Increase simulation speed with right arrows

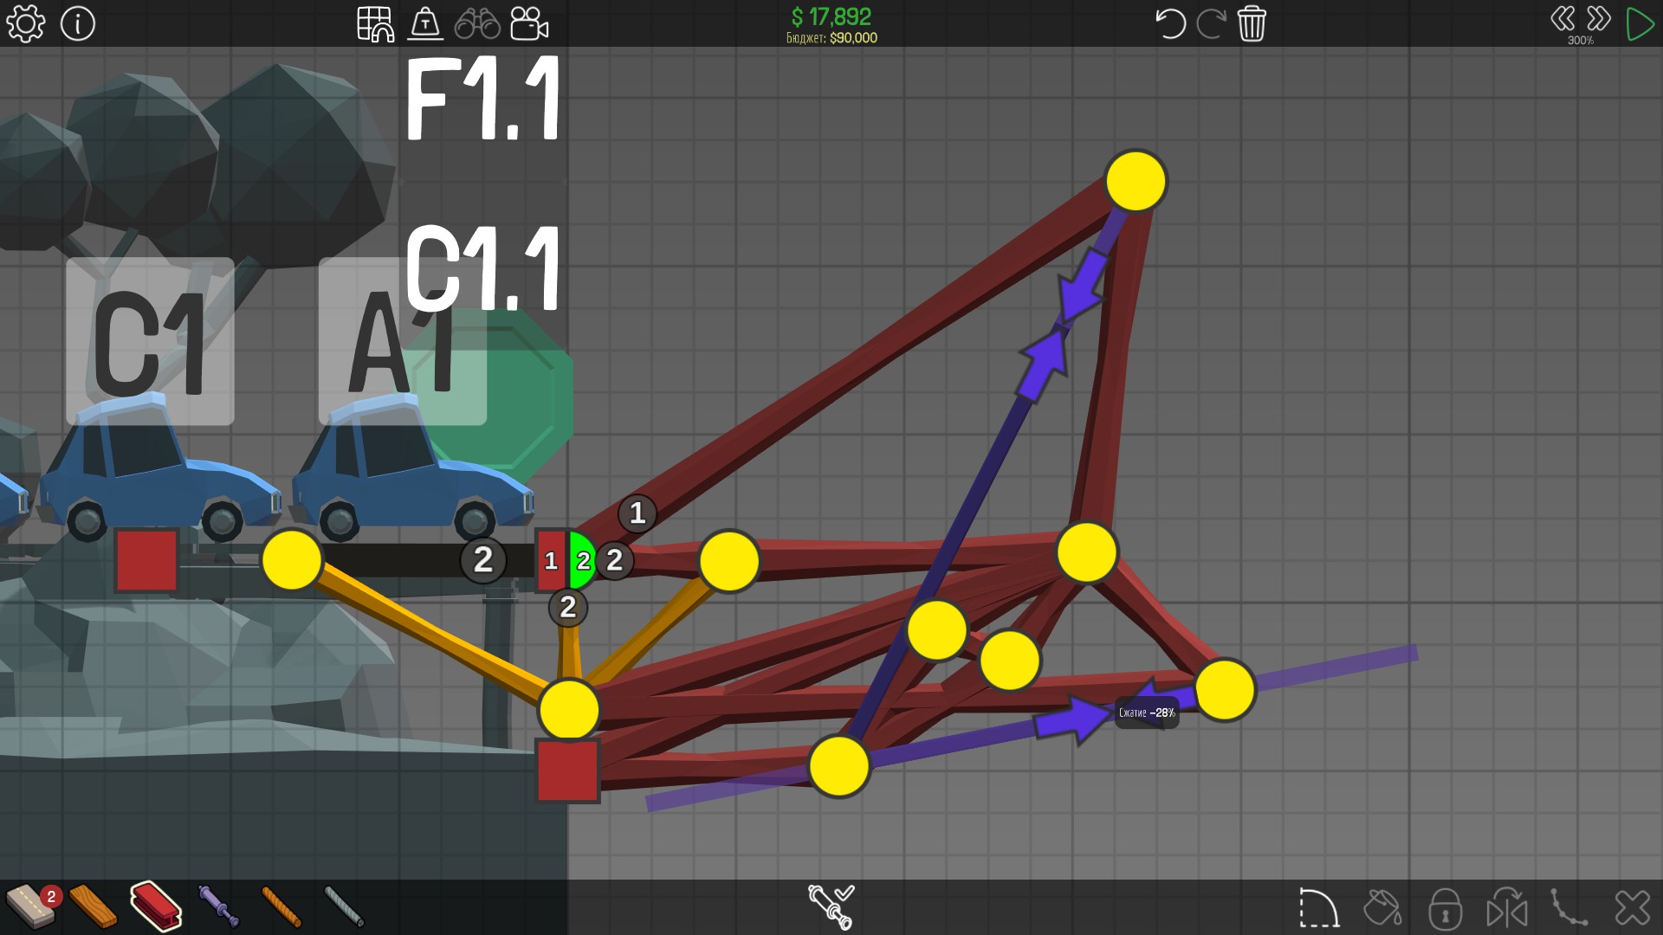click(1599, 19)
